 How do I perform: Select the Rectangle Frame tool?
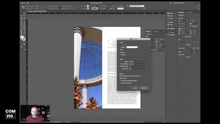pos(21,25)
